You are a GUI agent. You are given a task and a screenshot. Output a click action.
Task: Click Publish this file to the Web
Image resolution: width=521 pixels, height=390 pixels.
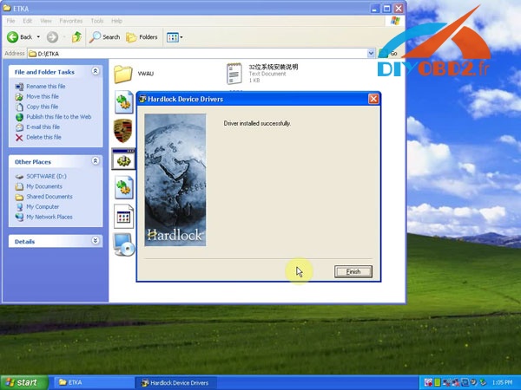(x=59, y=117)
